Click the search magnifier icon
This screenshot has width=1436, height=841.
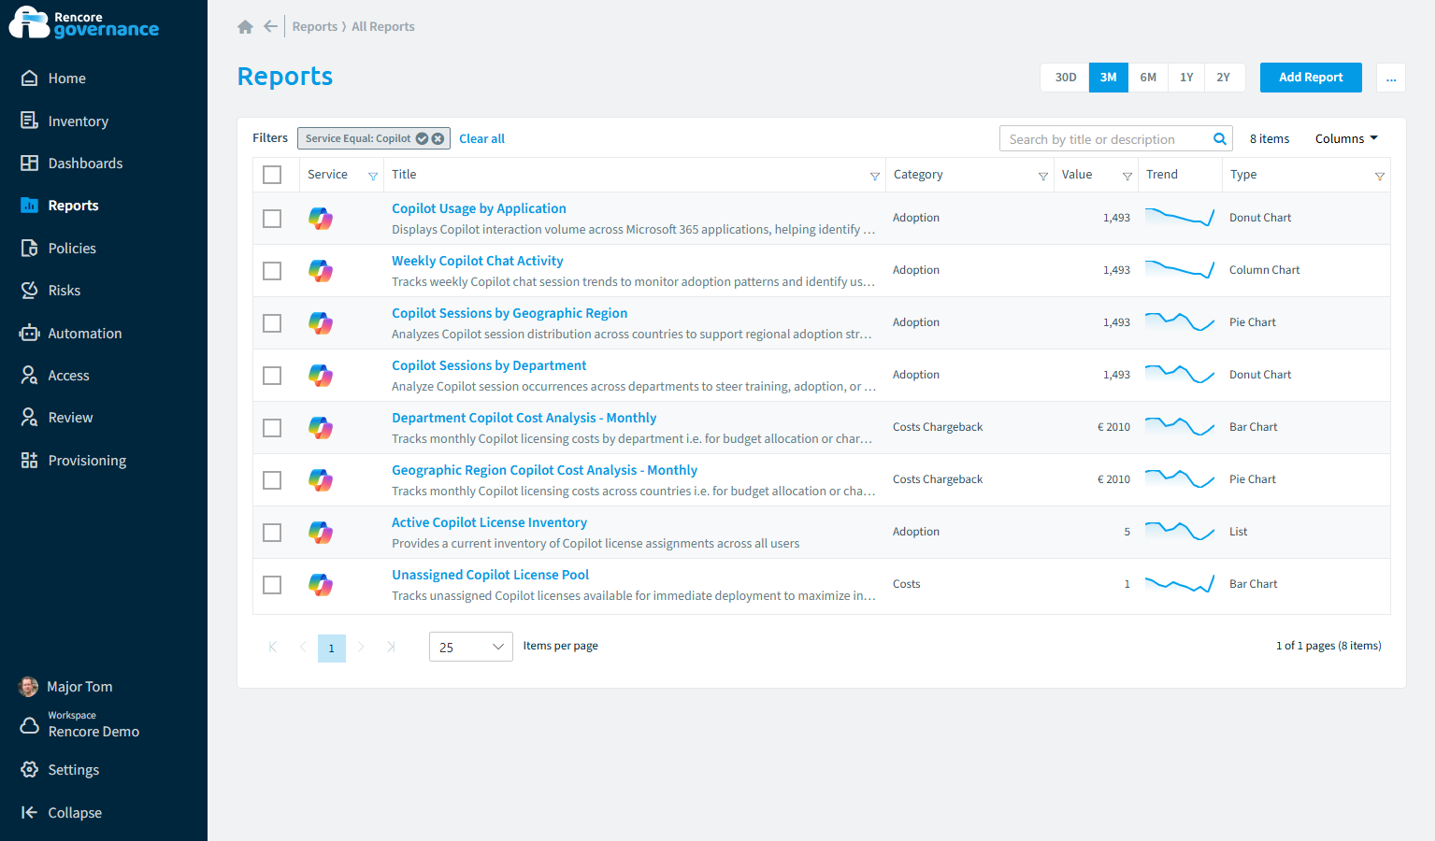(x=1219, y=139)
